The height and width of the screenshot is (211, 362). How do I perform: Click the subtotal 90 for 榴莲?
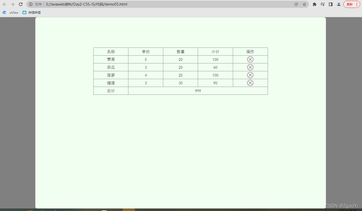click(x=215, y=83)
